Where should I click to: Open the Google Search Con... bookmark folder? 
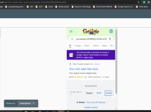124,7
